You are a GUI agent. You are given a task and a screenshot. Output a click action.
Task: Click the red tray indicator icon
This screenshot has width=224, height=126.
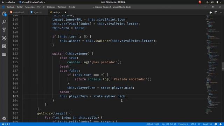pyautogui.click(x=200, y=2)
